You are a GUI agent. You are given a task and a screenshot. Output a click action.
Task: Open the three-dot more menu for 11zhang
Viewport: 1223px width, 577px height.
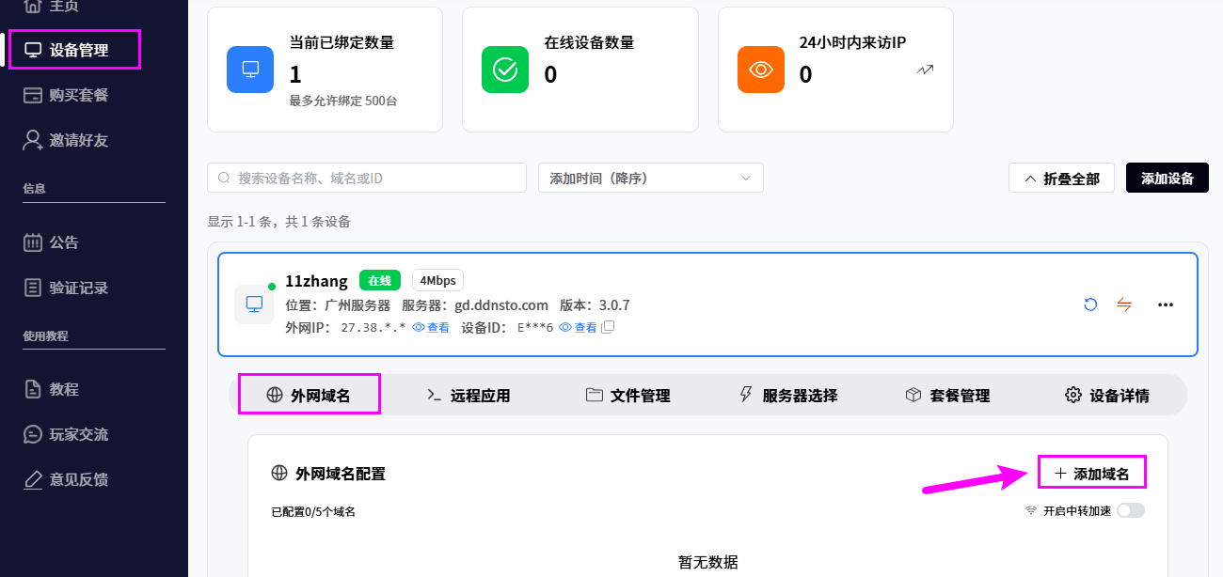click(x=1166, y=304)
